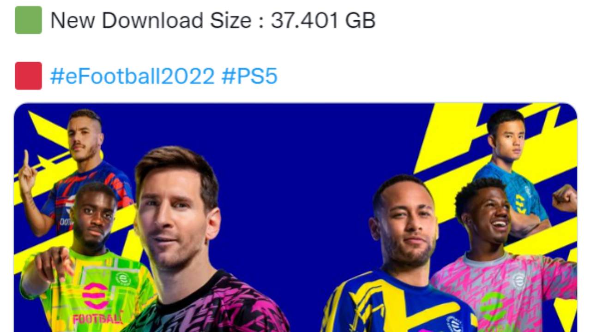Click the crest on blue-yellow striped jersey
The image size is (591, 332).
click(x=454, y=324)
